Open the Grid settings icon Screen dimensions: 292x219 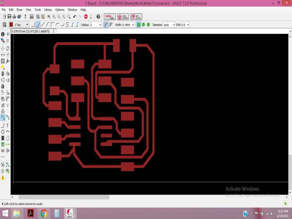click(4, 25)
